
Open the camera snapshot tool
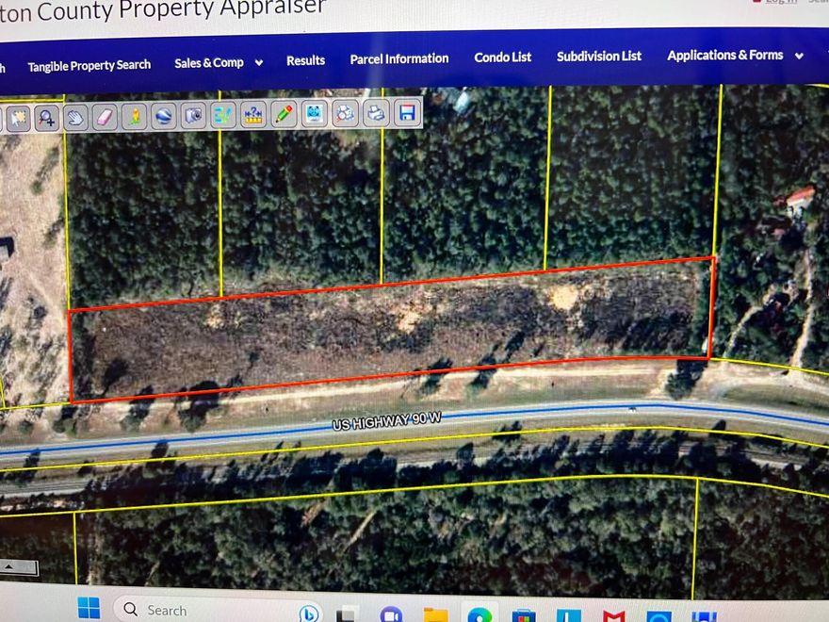[x=193, y=115]
